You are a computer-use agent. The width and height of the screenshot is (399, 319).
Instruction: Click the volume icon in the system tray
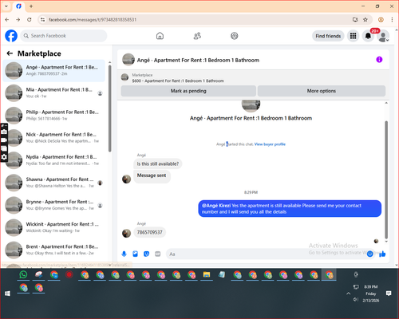(x=355, y=300)
